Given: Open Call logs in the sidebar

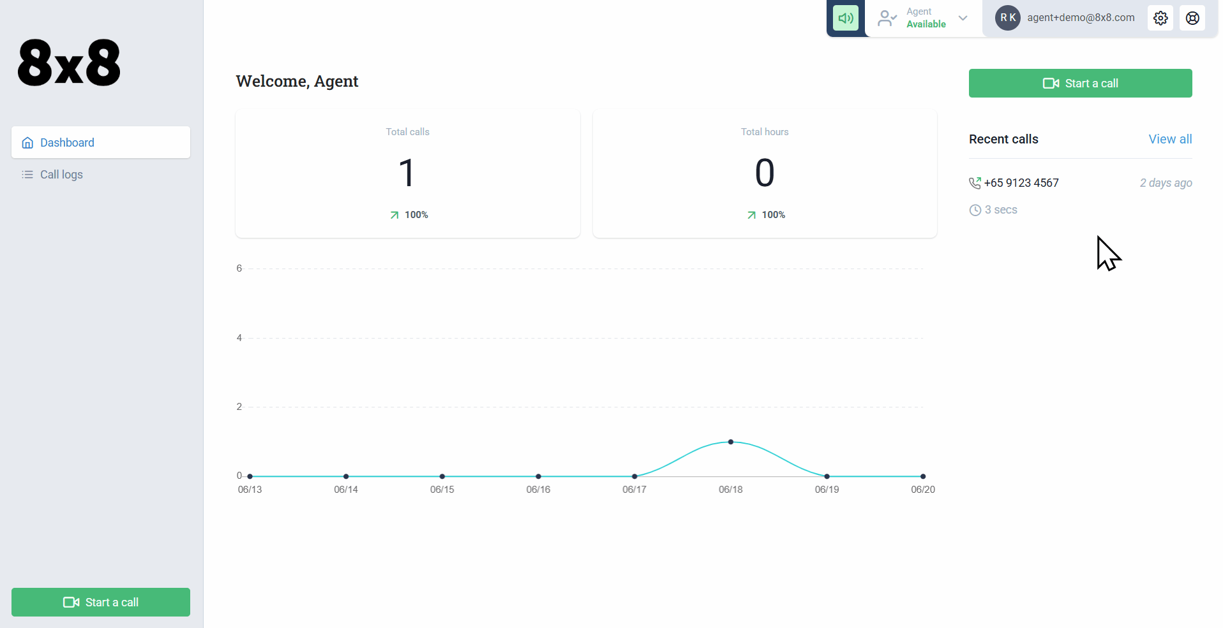Looking at the screenshot, I should tap(61, 175).
